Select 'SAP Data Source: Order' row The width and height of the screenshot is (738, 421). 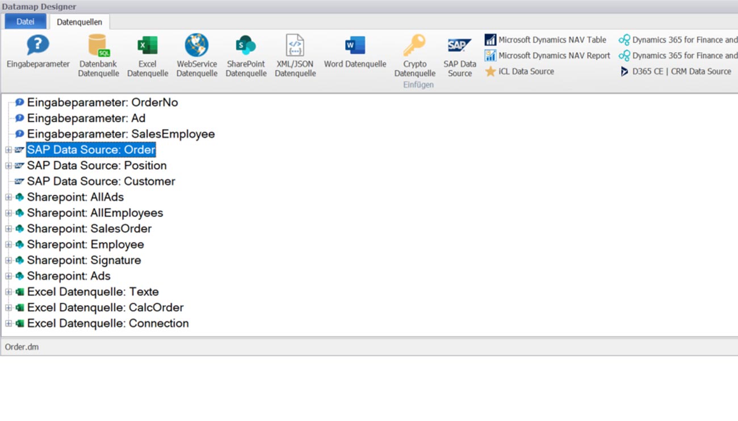coord(91,150)
